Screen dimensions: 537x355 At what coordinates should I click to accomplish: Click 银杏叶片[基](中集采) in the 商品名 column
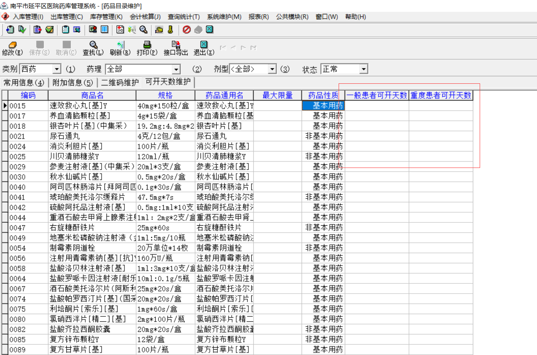point(92,126)
